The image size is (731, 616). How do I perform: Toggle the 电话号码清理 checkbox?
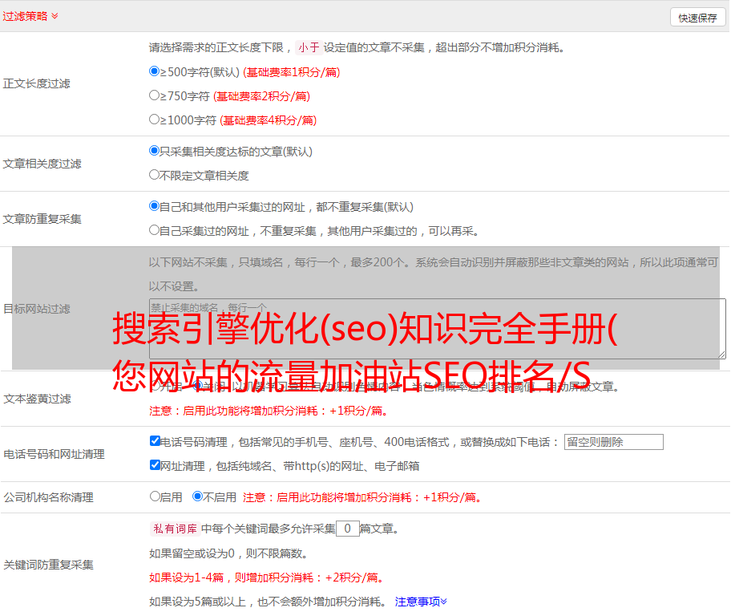tap(155, 440)
